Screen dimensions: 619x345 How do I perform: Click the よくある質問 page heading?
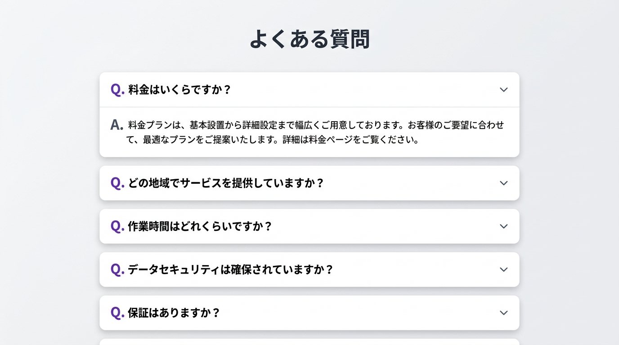309,39
